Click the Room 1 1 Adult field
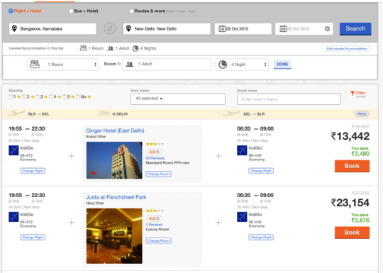The image size is (383, 273). (x=167, y=65)
